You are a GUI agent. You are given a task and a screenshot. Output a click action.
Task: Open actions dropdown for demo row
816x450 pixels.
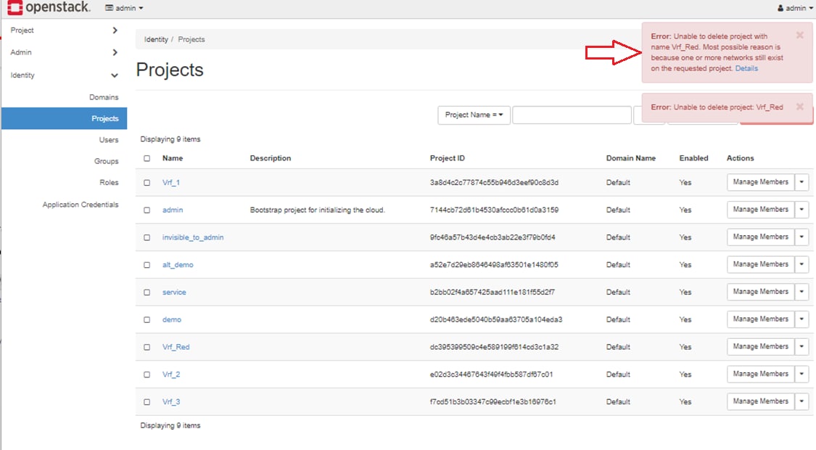pyautogui.click(x=801, y=319)
